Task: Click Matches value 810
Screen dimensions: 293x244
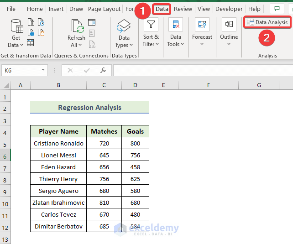Action: coord(104,202)
